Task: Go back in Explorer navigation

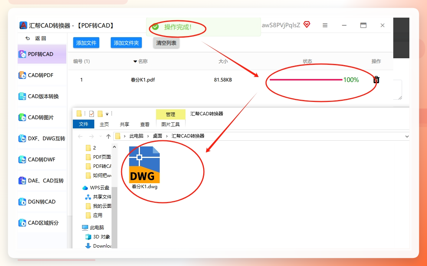Action: (x=80, y=136)
